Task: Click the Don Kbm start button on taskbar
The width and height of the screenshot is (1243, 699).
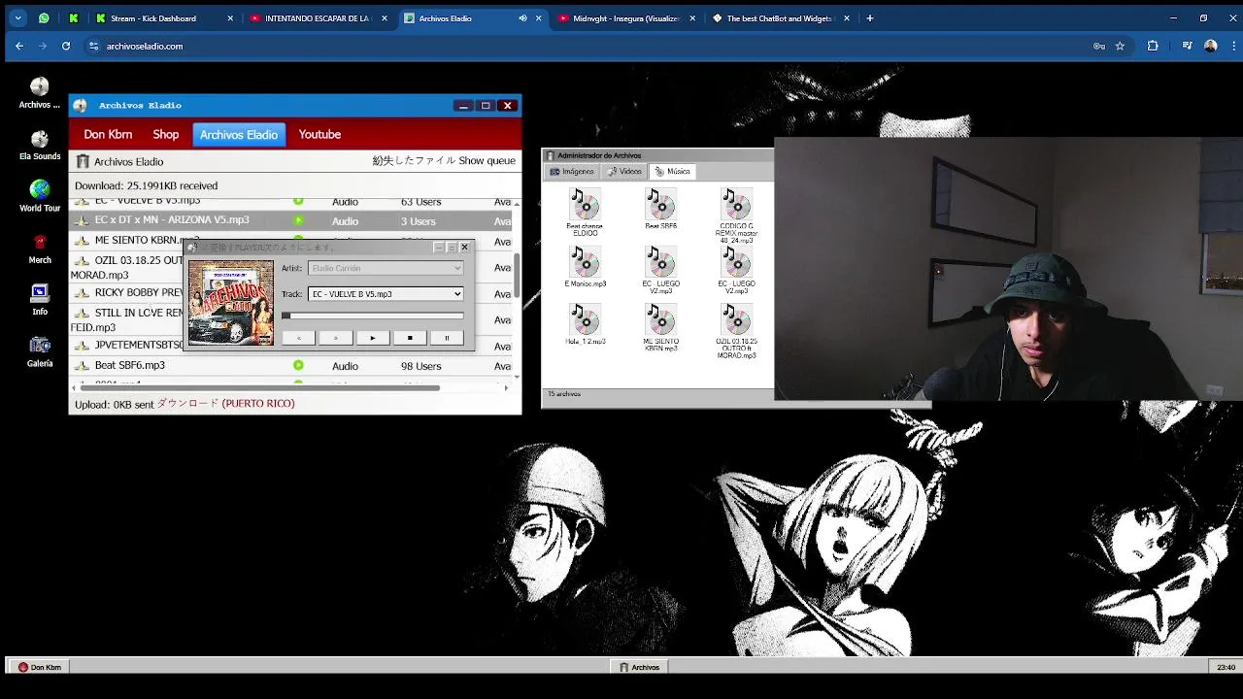Action: click(39, 667)
